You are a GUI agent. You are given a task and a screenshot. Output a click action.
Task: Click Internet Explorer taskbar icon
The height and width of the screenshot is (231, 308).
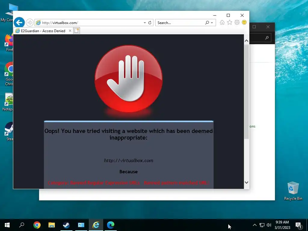96,225
